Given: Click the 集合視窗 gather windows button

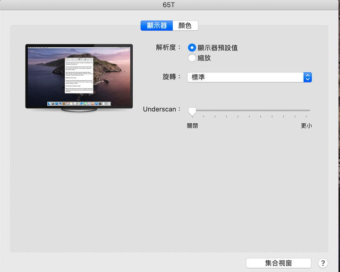Looking at the screenshot, I should [279, 263].
